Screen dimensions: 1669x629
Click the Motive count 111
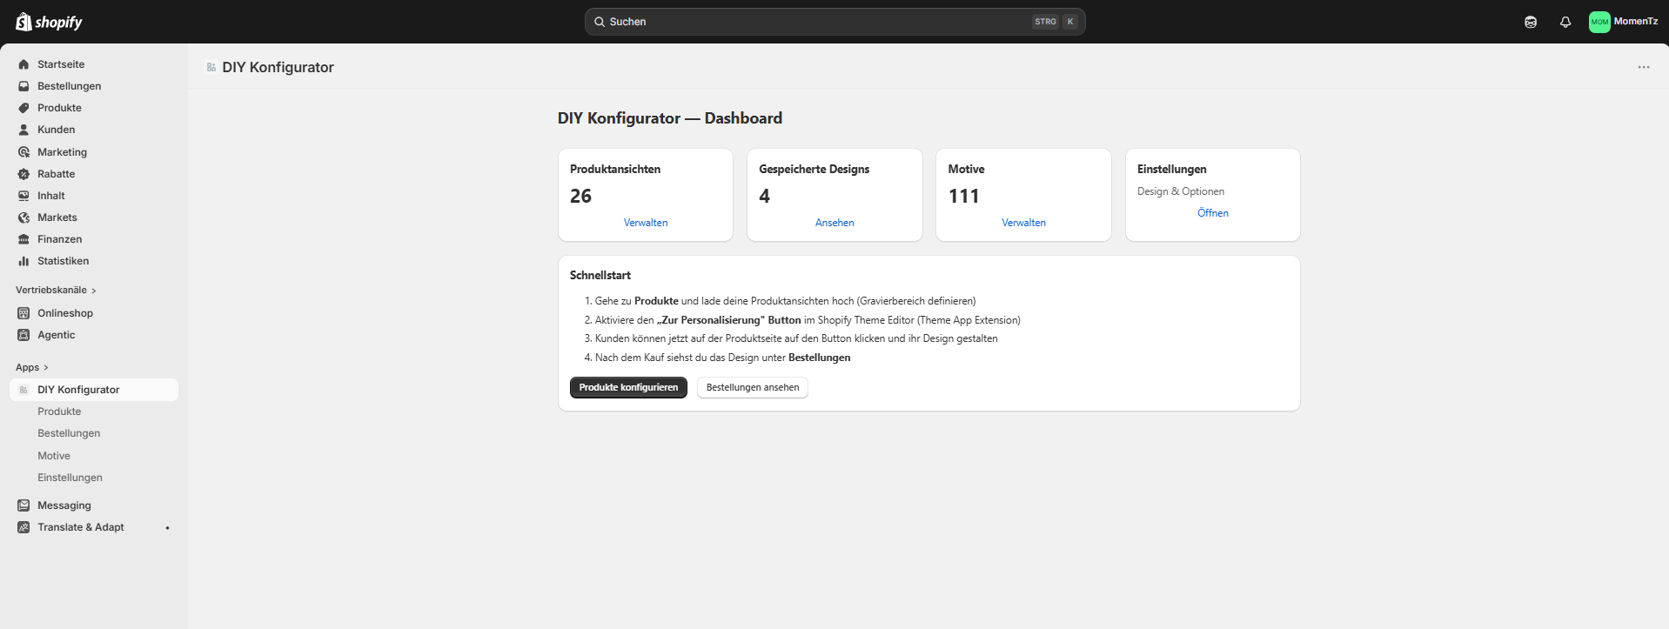[963, 197]
